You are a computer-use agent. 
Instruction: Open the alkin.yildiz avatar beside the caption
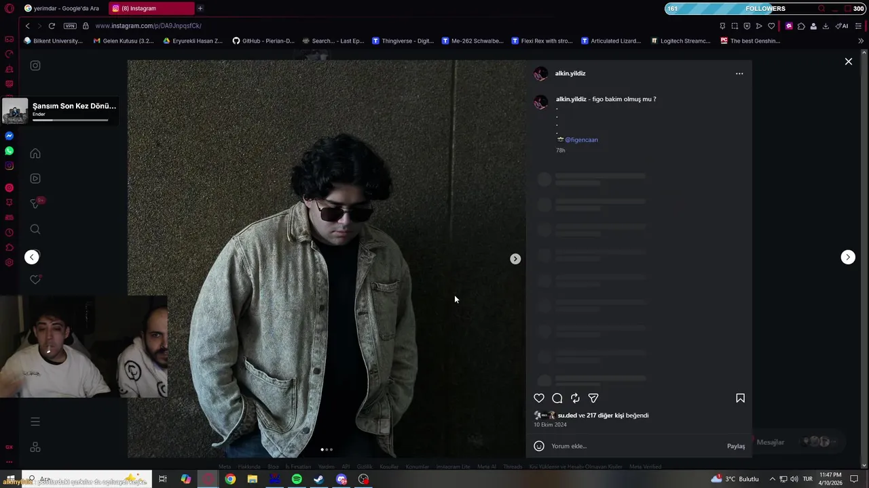pos(541,102)
